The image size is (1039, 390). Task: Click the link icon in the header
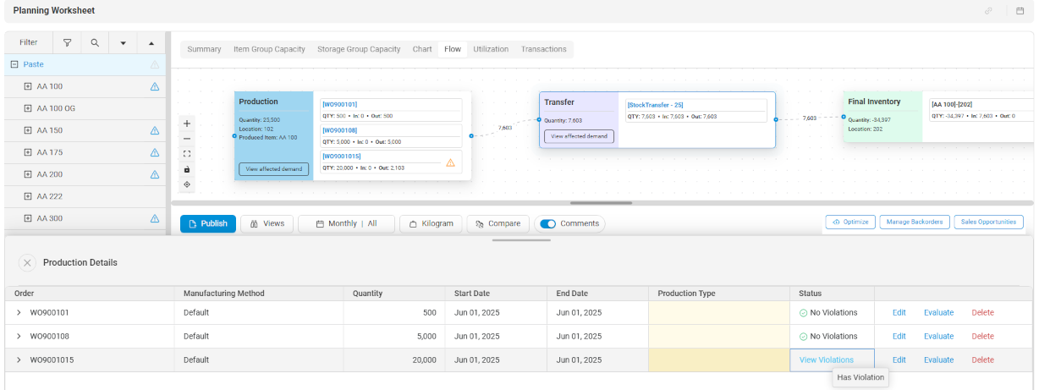[988, 11]
